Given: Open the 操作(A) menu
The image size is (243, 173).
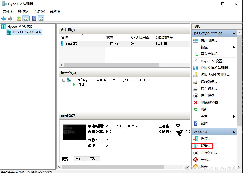Looking at the screenshot, I should [24, 11].
